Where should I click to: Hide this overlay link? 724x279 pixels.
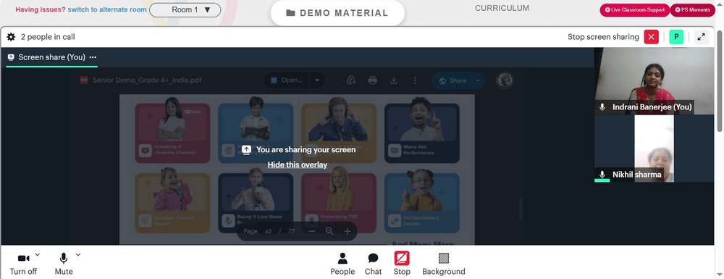pyautogui.click(x=298, y=165)
